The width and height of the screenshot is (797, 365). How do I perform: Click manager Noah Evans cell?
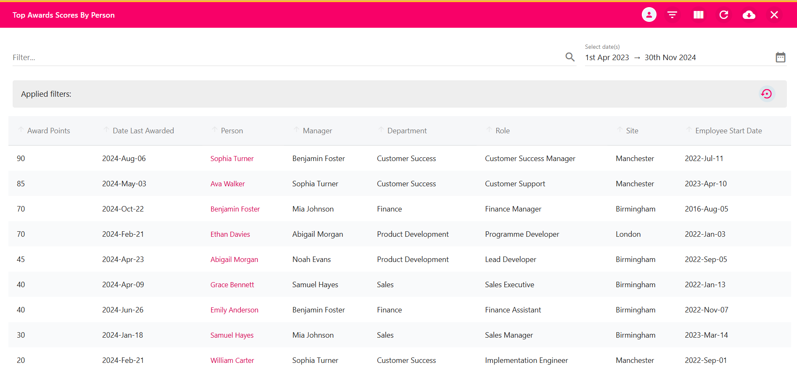(312, 259)
